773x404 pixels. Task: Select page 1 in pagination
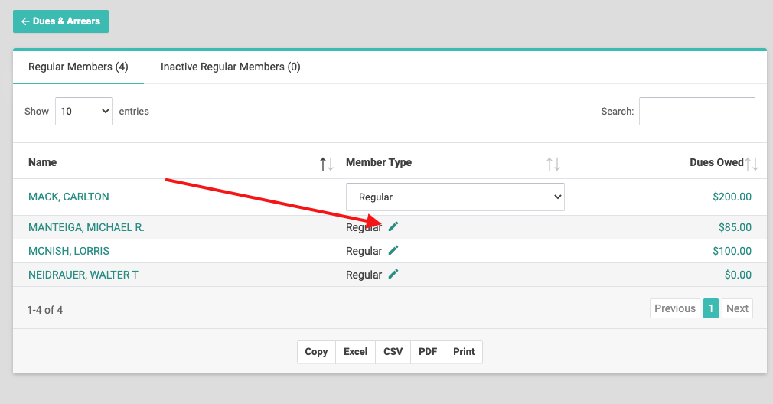coord(711,308)
